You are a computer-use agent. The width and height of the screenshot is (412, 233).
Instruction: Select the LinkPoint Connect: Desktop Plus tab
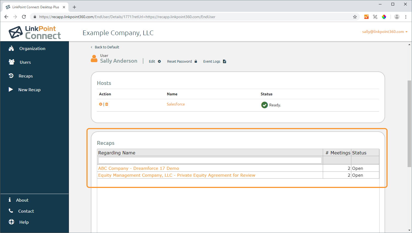[x=35, y=7]
